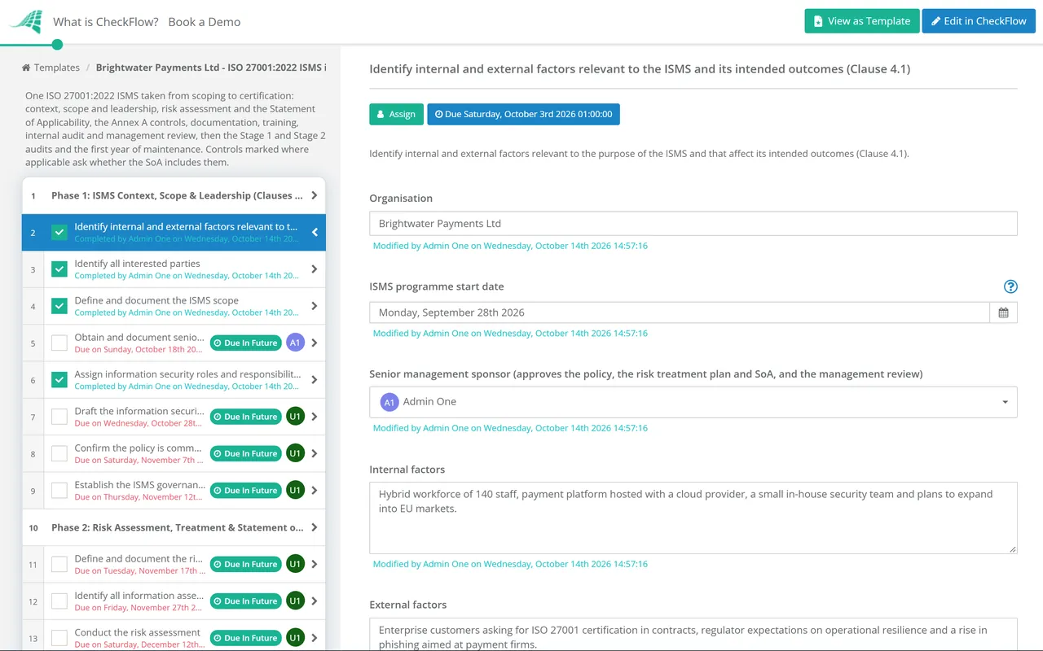Click the U1 avatar on task 7
The width and height of the screenshot is (1043, 651).
pyautogui.click(x=295, y=417)
